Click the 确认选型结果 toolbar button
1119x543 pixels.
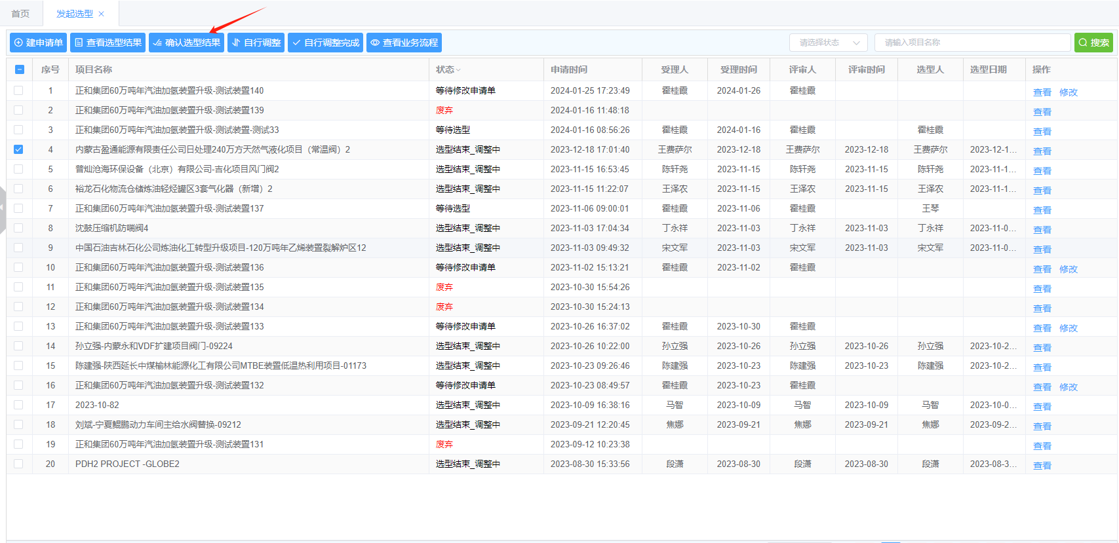186,43
